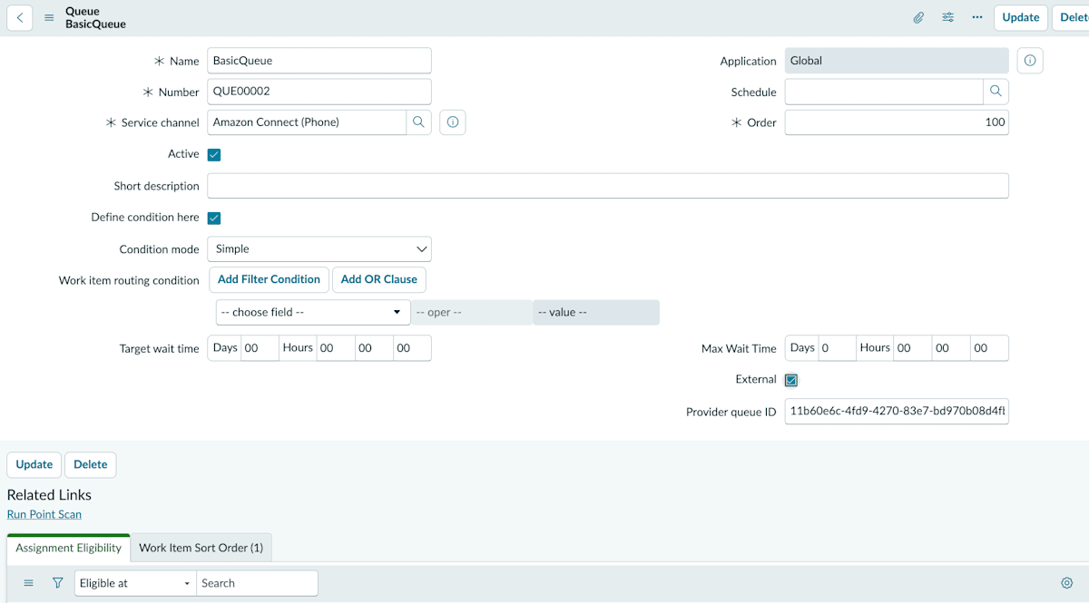Open the Run Point Scan link
This screenshot has width=1089, height=603.
(x=44, y=514)
